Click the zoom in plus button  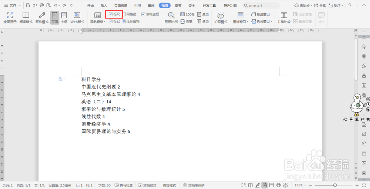(x=357, y=185)
